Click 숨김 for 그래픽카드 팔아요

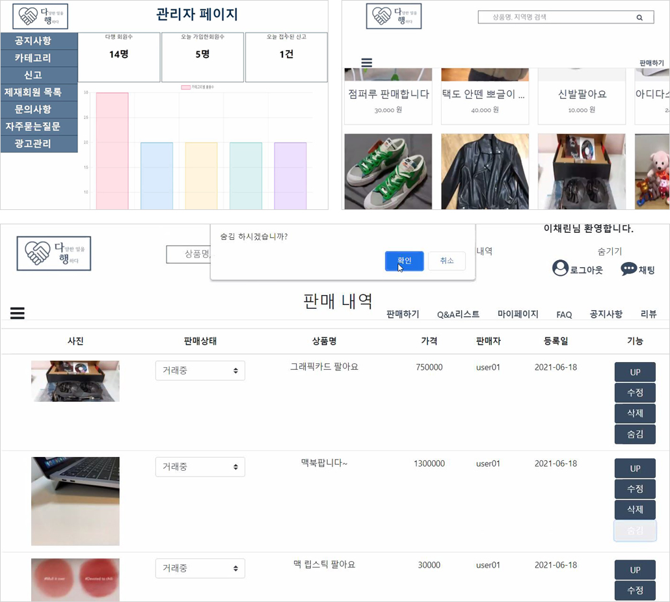[x=635, y=434]
